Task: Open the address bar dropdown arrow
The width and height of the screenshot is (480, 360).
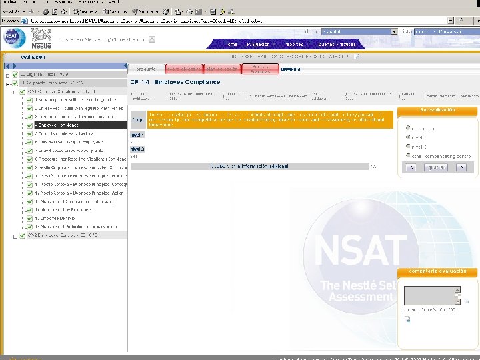Action: tap(451, 21)
